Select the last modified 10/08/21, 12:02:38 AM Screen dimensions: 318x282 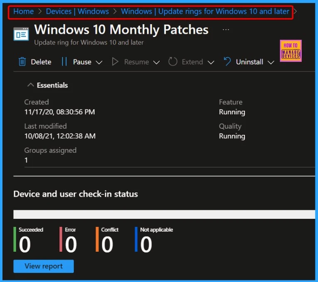click(60, 136)
